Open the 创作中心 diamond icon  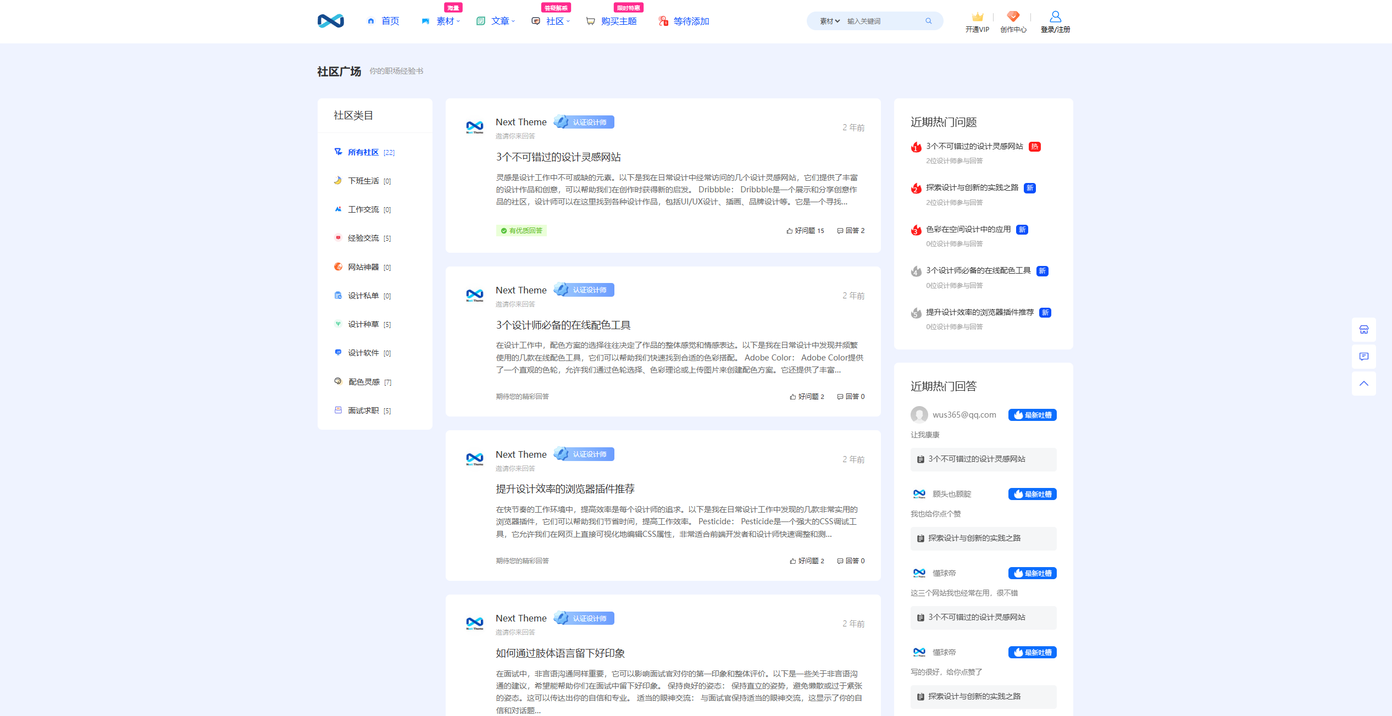1013,16
